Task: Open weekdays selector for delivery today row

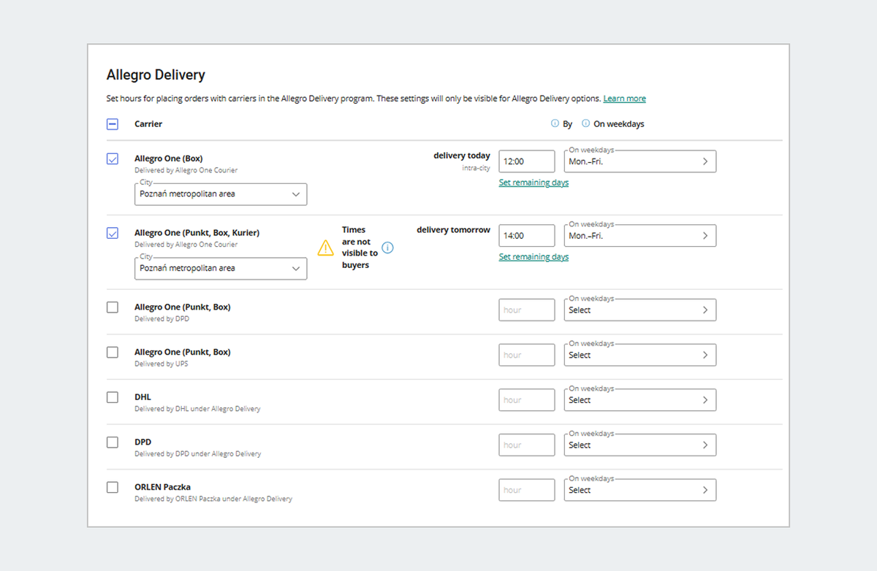Action: [x=639, y=161]
